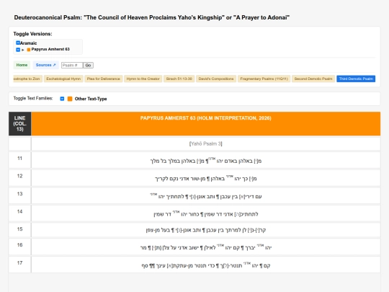Open the Sirach 51:13-30 tab
This screenshot has width=389, height=292.
click(179, 79)
